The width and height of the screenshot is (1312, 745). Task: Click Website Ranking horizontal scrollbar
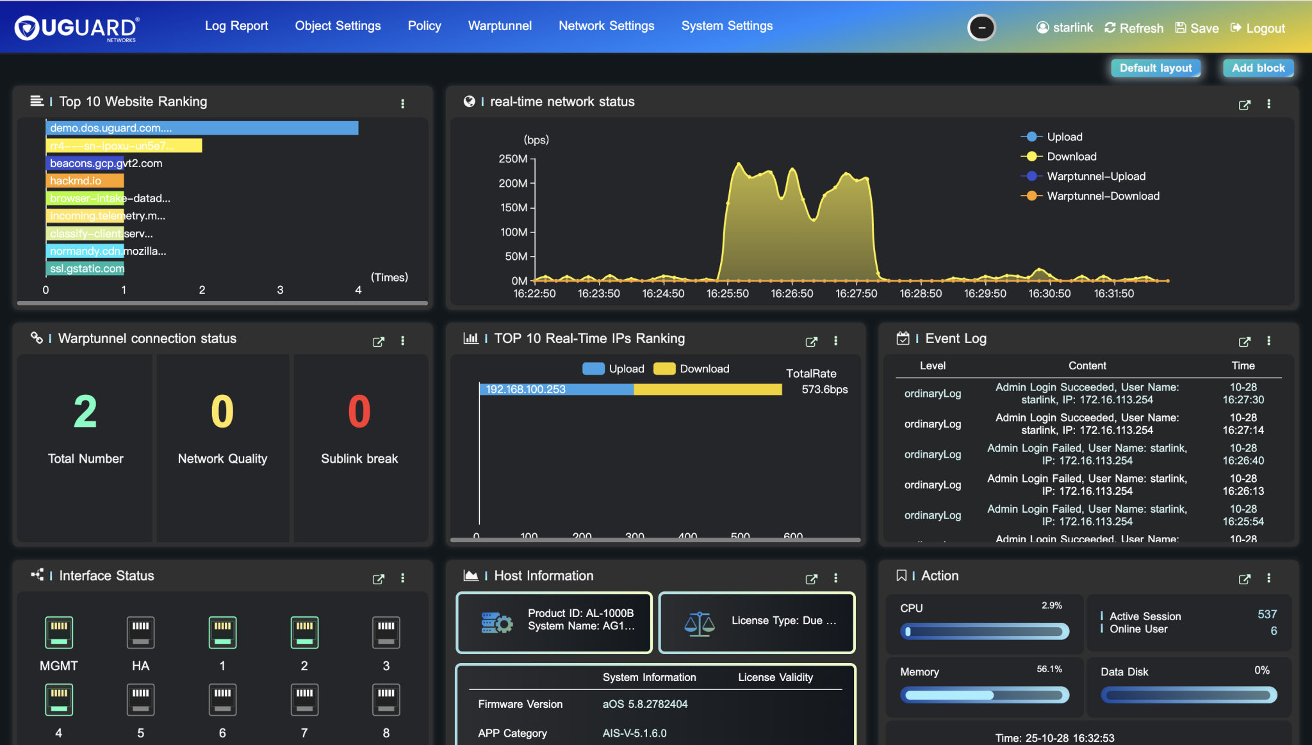[222, 303]
